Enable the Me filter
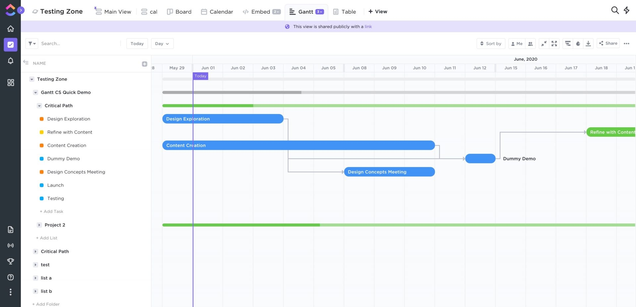 coord(517,43)
